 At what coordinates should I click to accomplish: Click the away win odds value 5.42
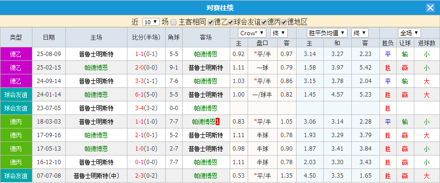(x=365, y=68)
